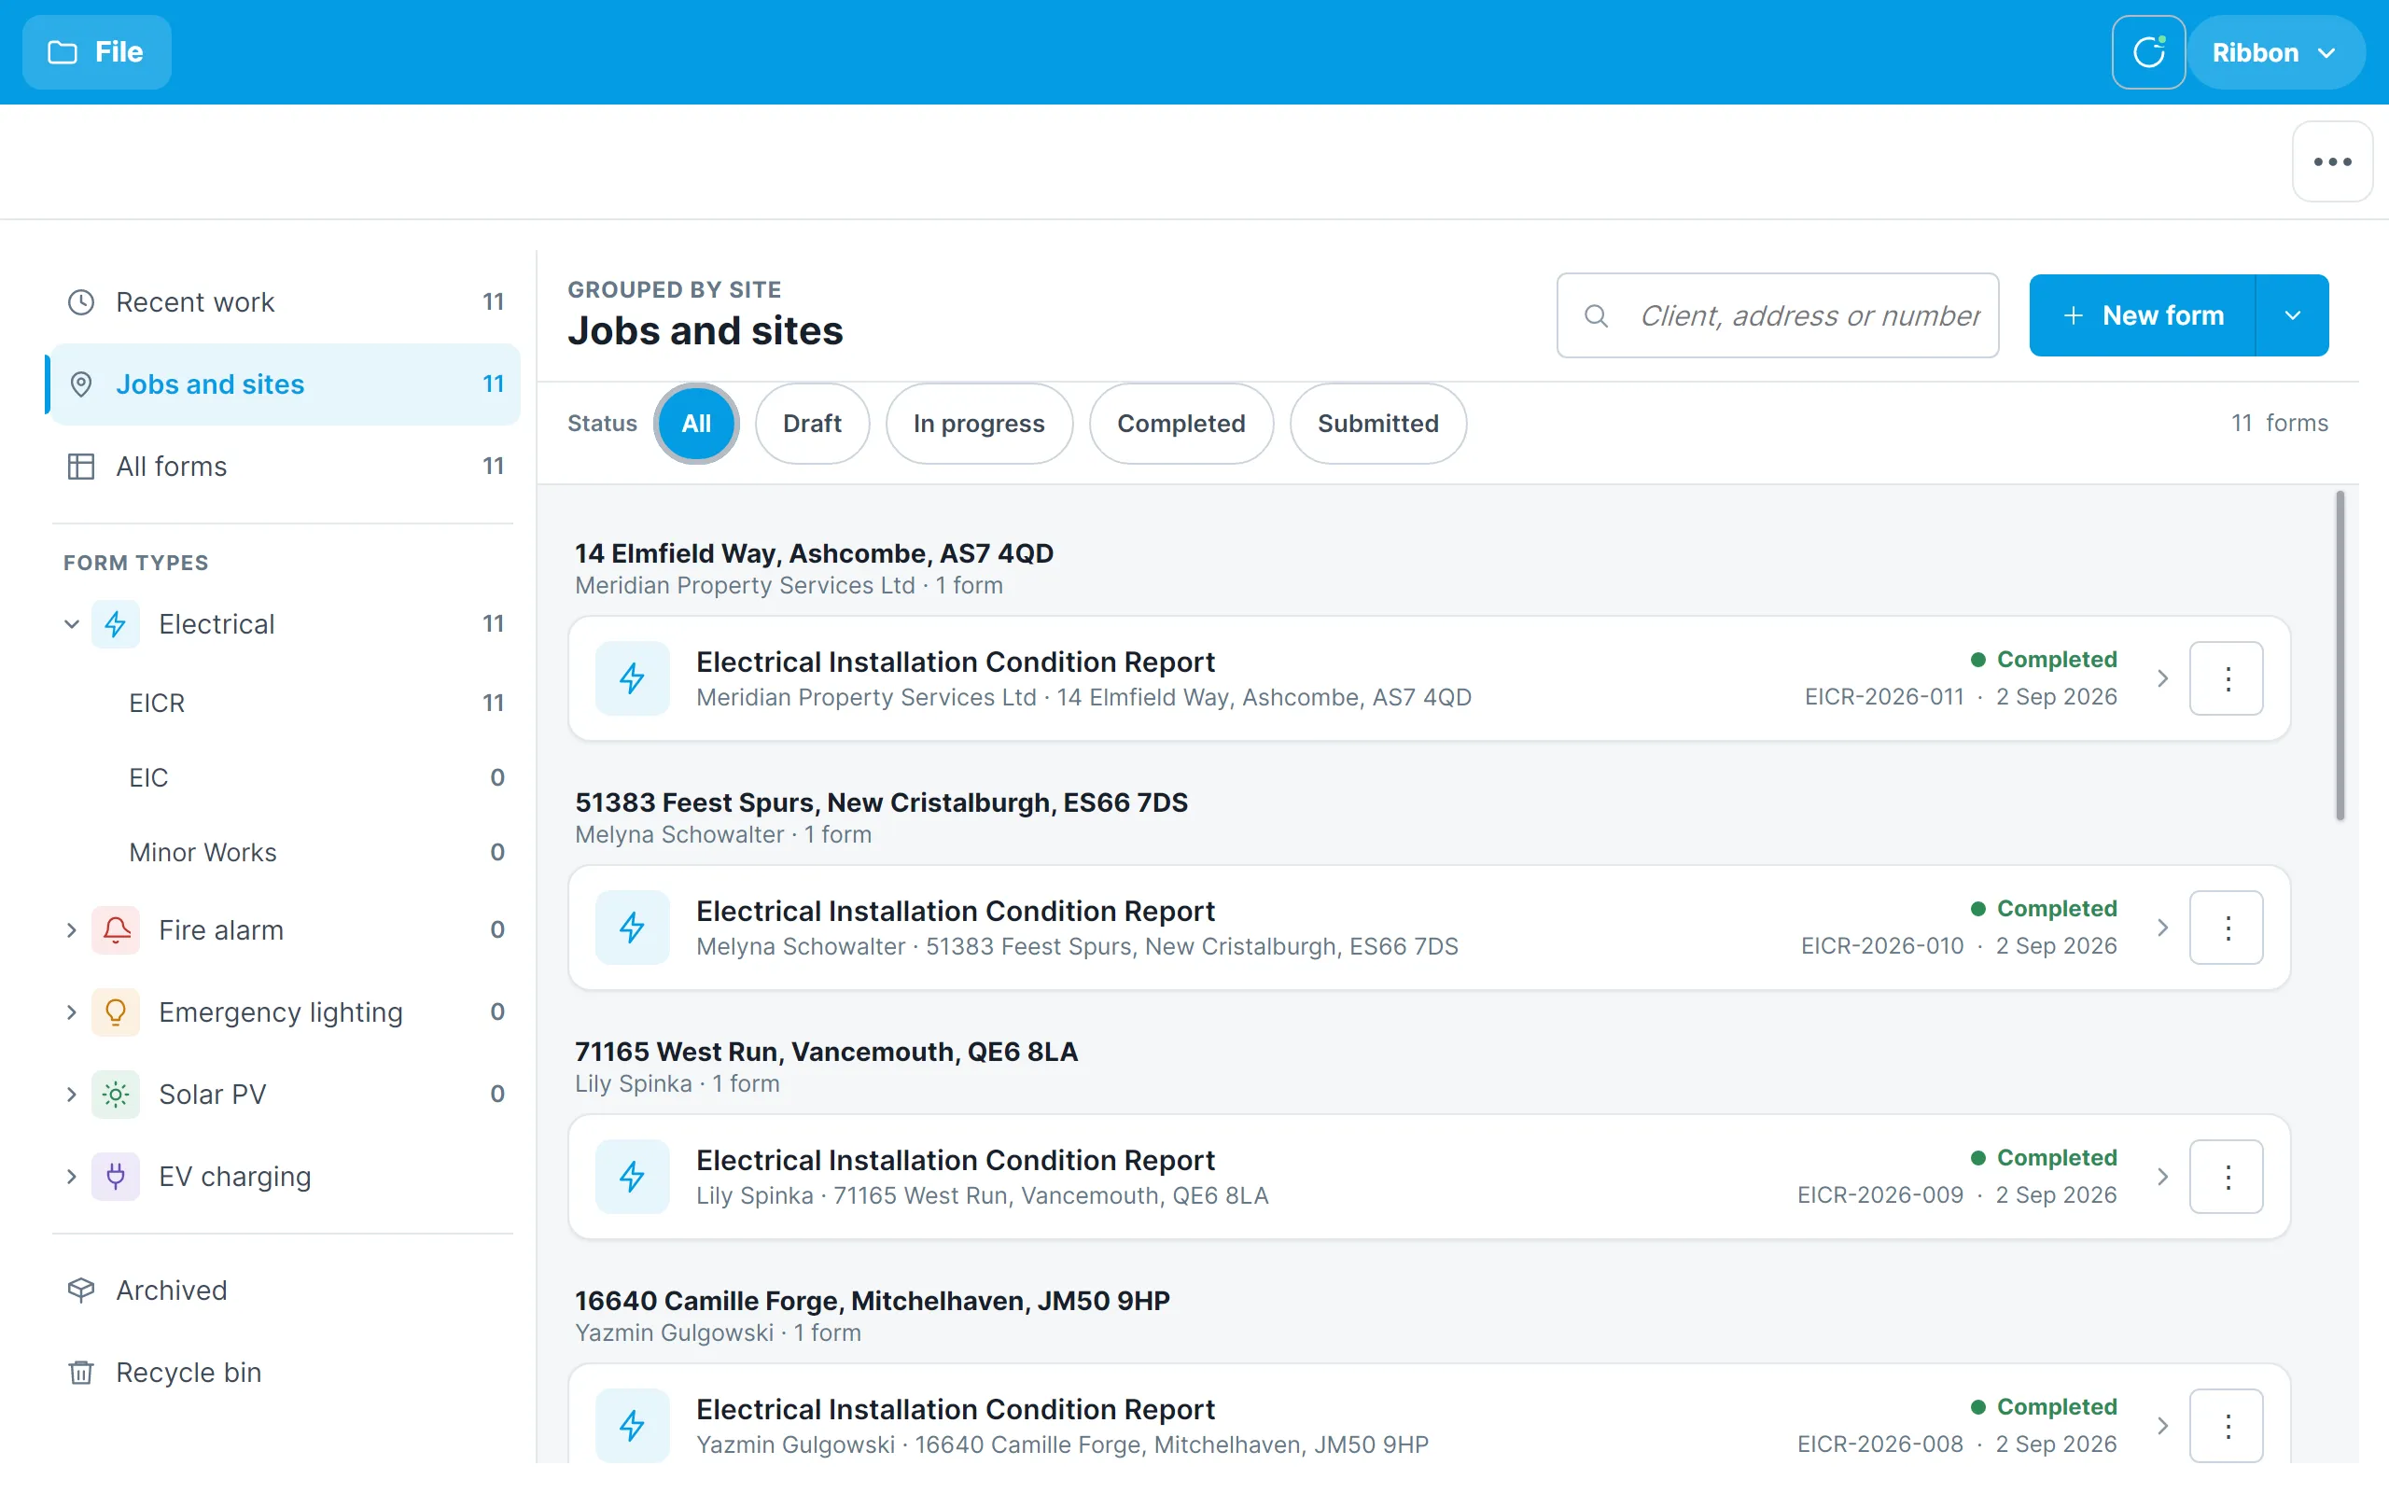Open more options for EICR-2026-011
This screenshot has height=1493, width=2389.
[2226, 678]
